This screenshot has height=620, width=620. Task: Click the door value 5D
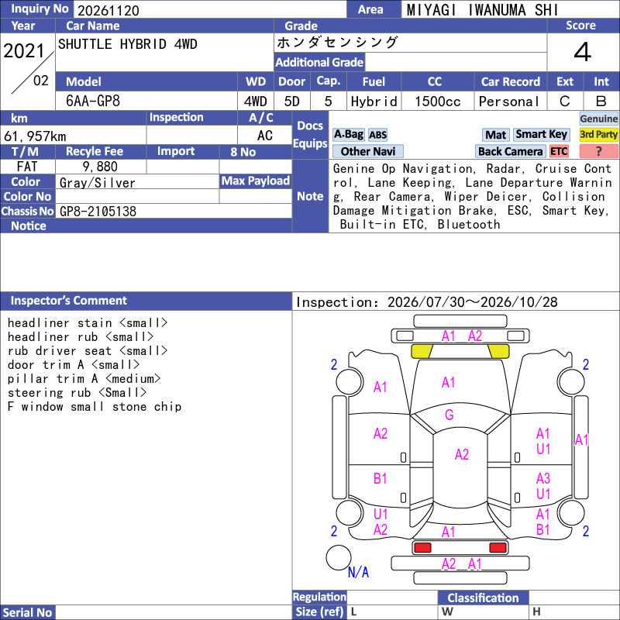pyautogui.click(x=292, y=102)
